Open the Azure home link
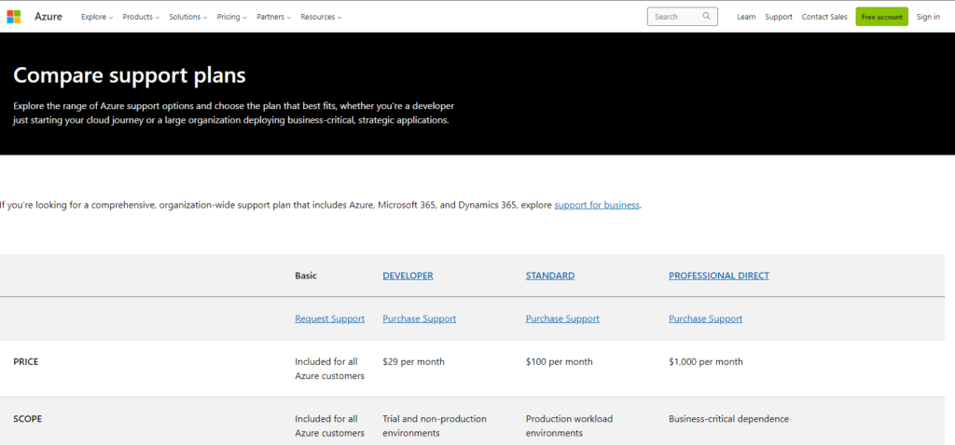This screenshot has width=955, height=445. pos(48,17)
